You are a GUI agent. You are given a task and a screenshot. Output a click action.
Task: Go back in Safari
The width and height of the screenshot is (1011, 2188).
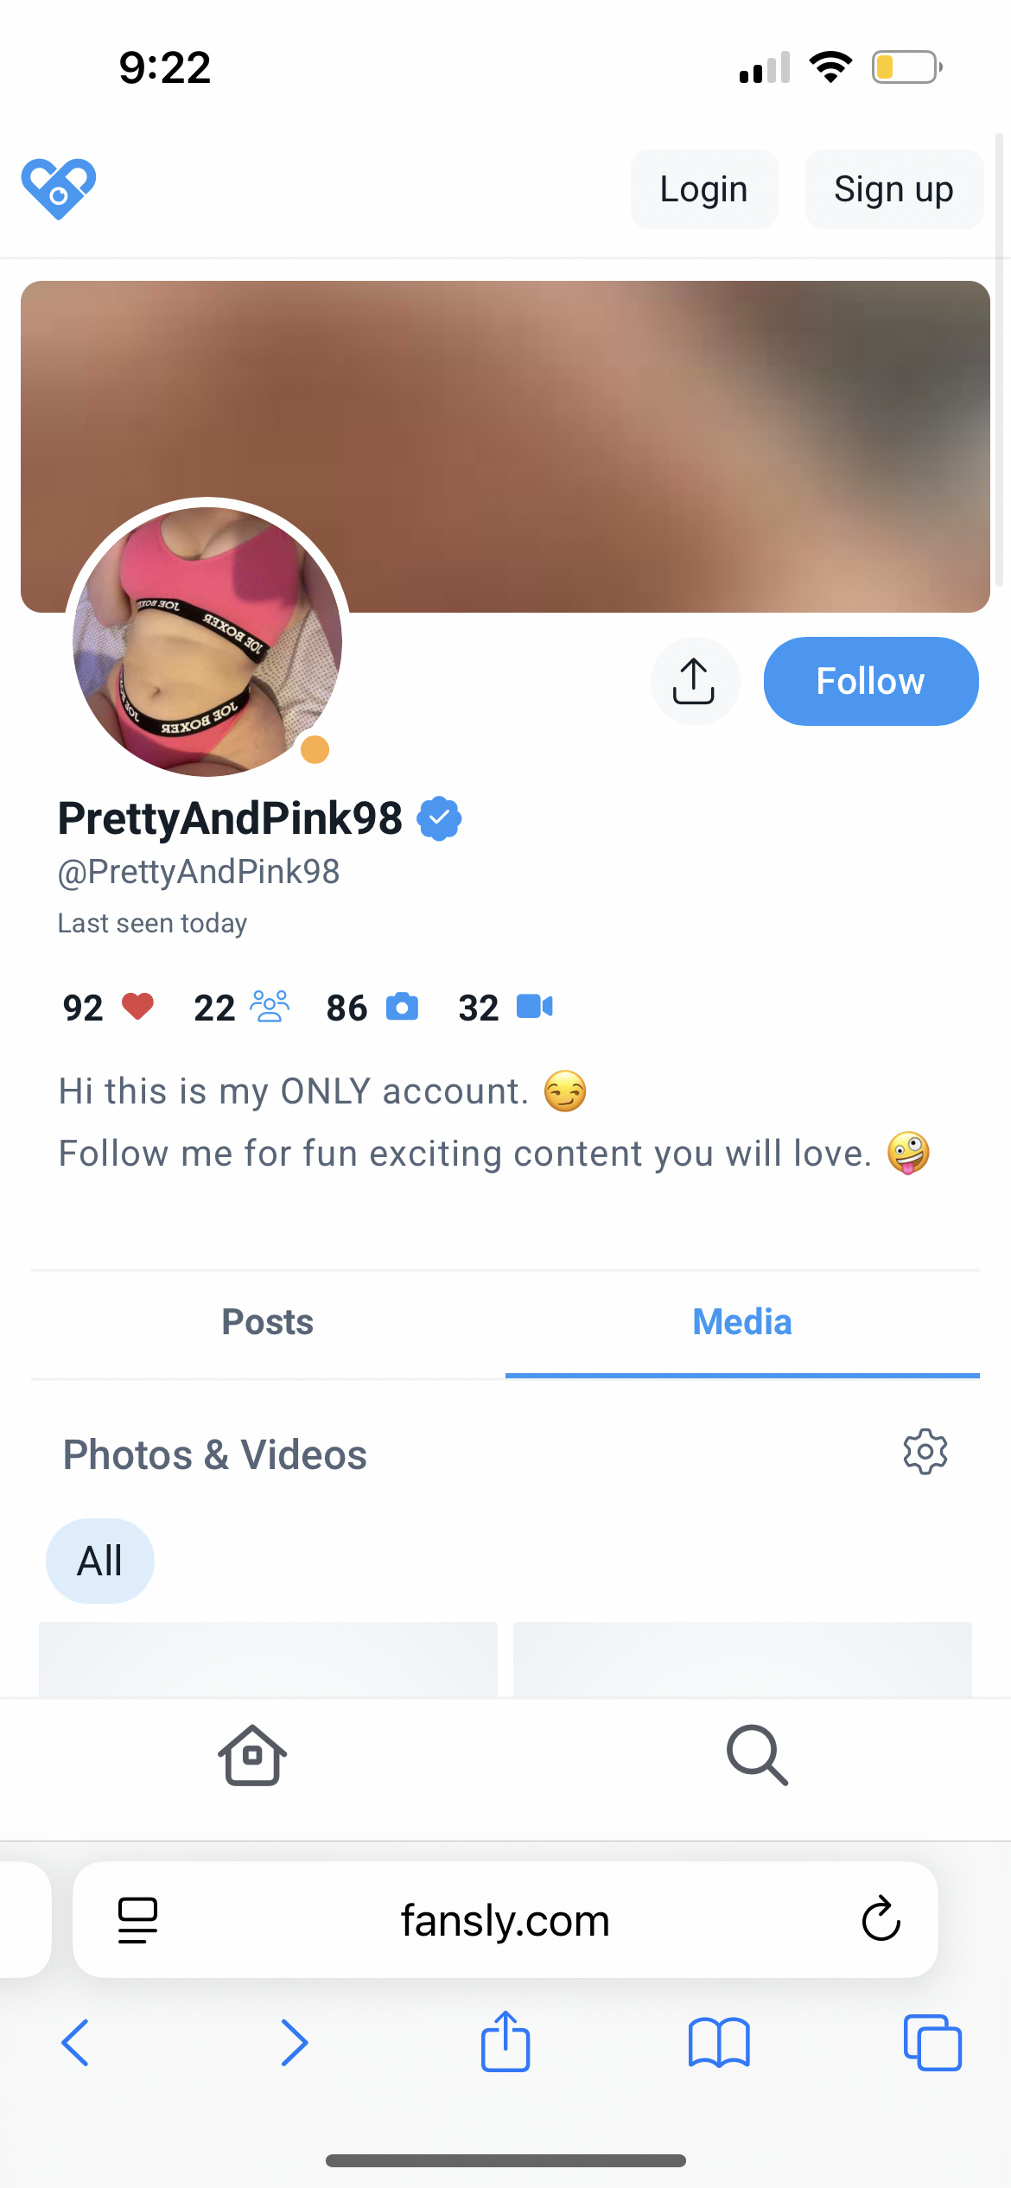(75, 2043)
